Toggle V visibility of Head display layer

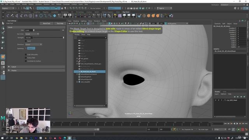[216, 100]
